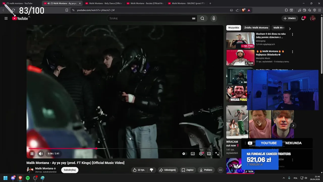Open the Brave VPN shield icon

[314, 10]
